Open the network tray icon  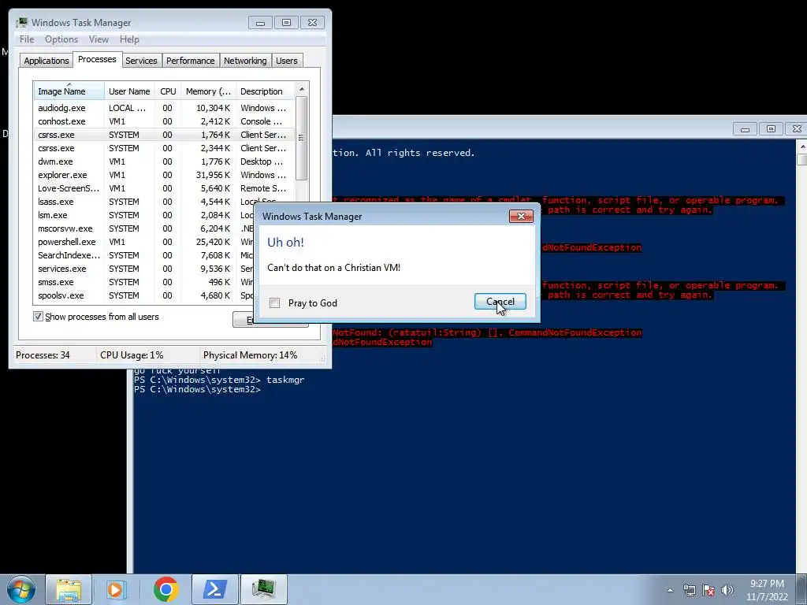pos(689,590)
